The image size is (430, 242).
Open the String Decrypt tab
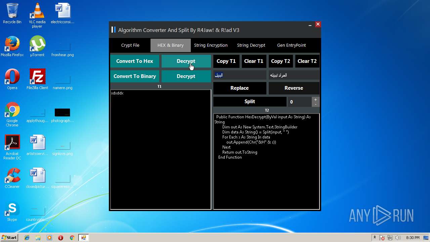pos(251,45)
